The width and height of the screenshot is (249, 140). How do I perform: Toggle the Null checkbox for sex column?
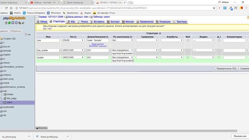tap(188, 40)
